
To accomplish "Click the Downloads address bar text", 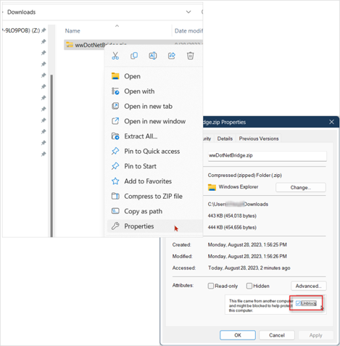I will [22, 12].
